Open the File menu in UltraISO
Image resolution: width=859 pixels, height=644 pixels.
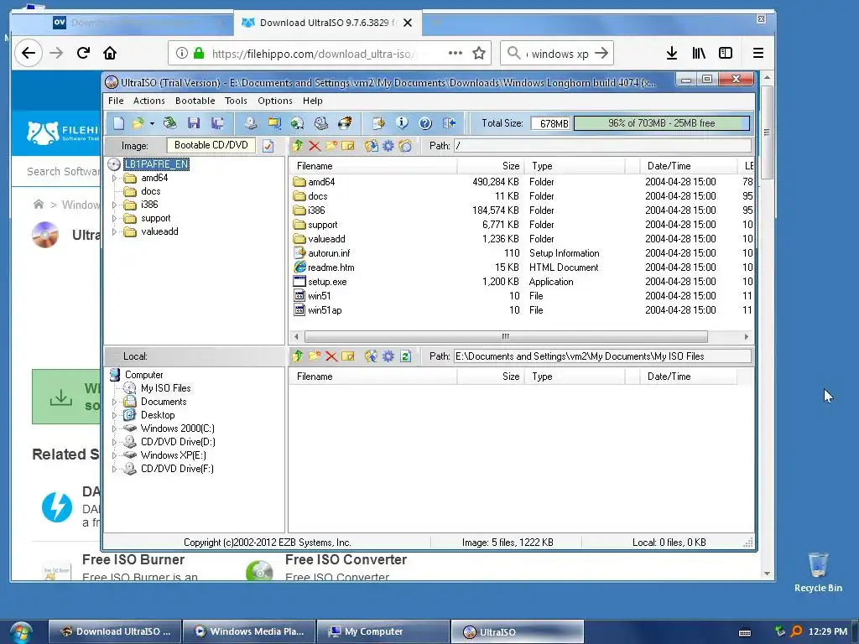point(116,101)
